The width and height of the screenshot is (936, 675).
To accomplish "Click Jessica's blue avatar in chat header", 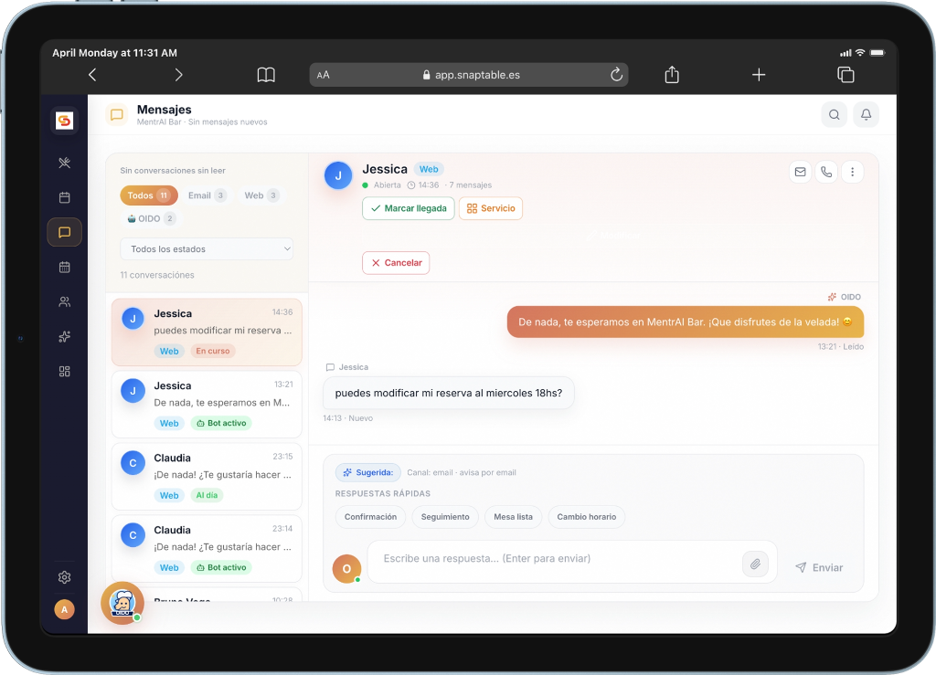I will pos(338,176).
